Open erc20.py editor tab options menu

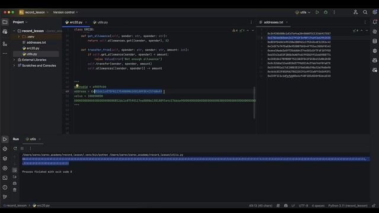[x=251, y=22]
